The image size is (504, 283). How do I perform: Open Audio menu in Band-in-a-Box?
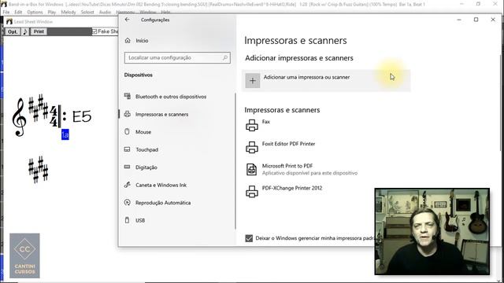105,13
